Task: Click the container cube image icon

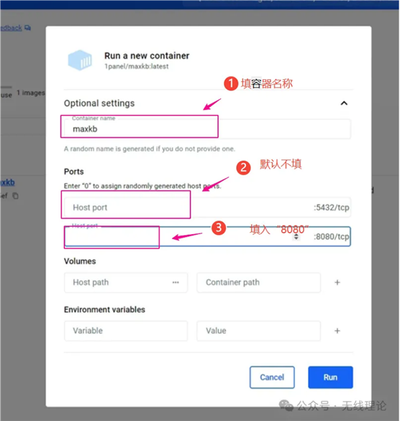Action: pyautogui.click(x=80, y=60)
